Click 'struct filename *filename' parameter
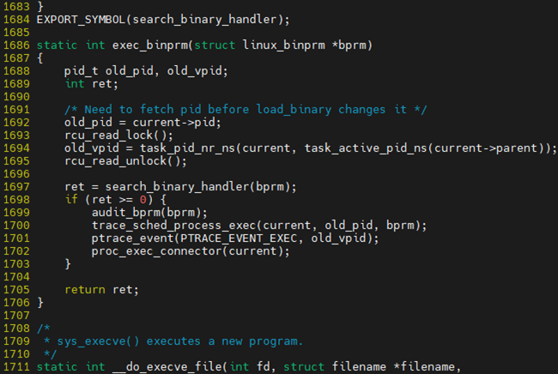The image size is (558, 374). pos(368,366)
